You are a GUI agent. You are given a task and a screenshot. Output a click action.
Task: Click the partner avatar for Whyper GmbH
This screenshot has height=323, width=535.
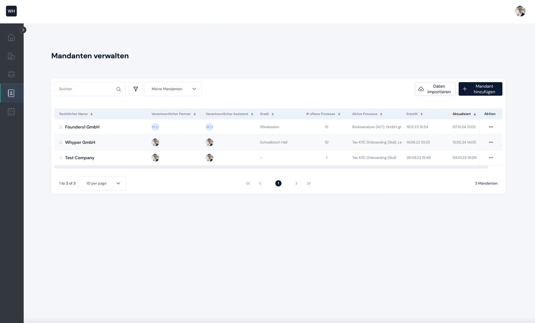(x=155, y=142)
